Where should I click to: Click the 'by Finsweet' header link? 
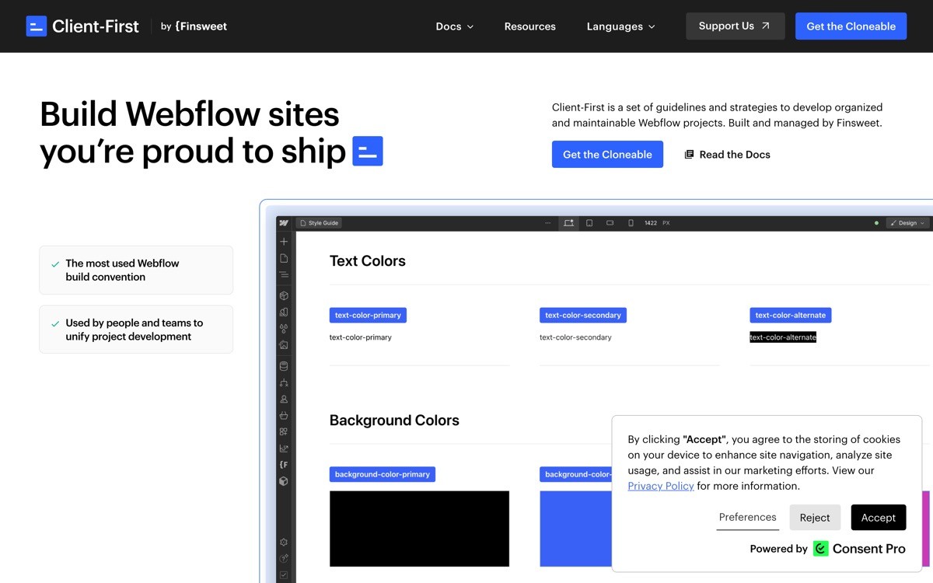194,26
